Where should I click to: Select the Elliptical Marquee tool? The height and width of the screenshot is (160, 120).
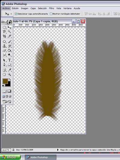pos(4,27)
